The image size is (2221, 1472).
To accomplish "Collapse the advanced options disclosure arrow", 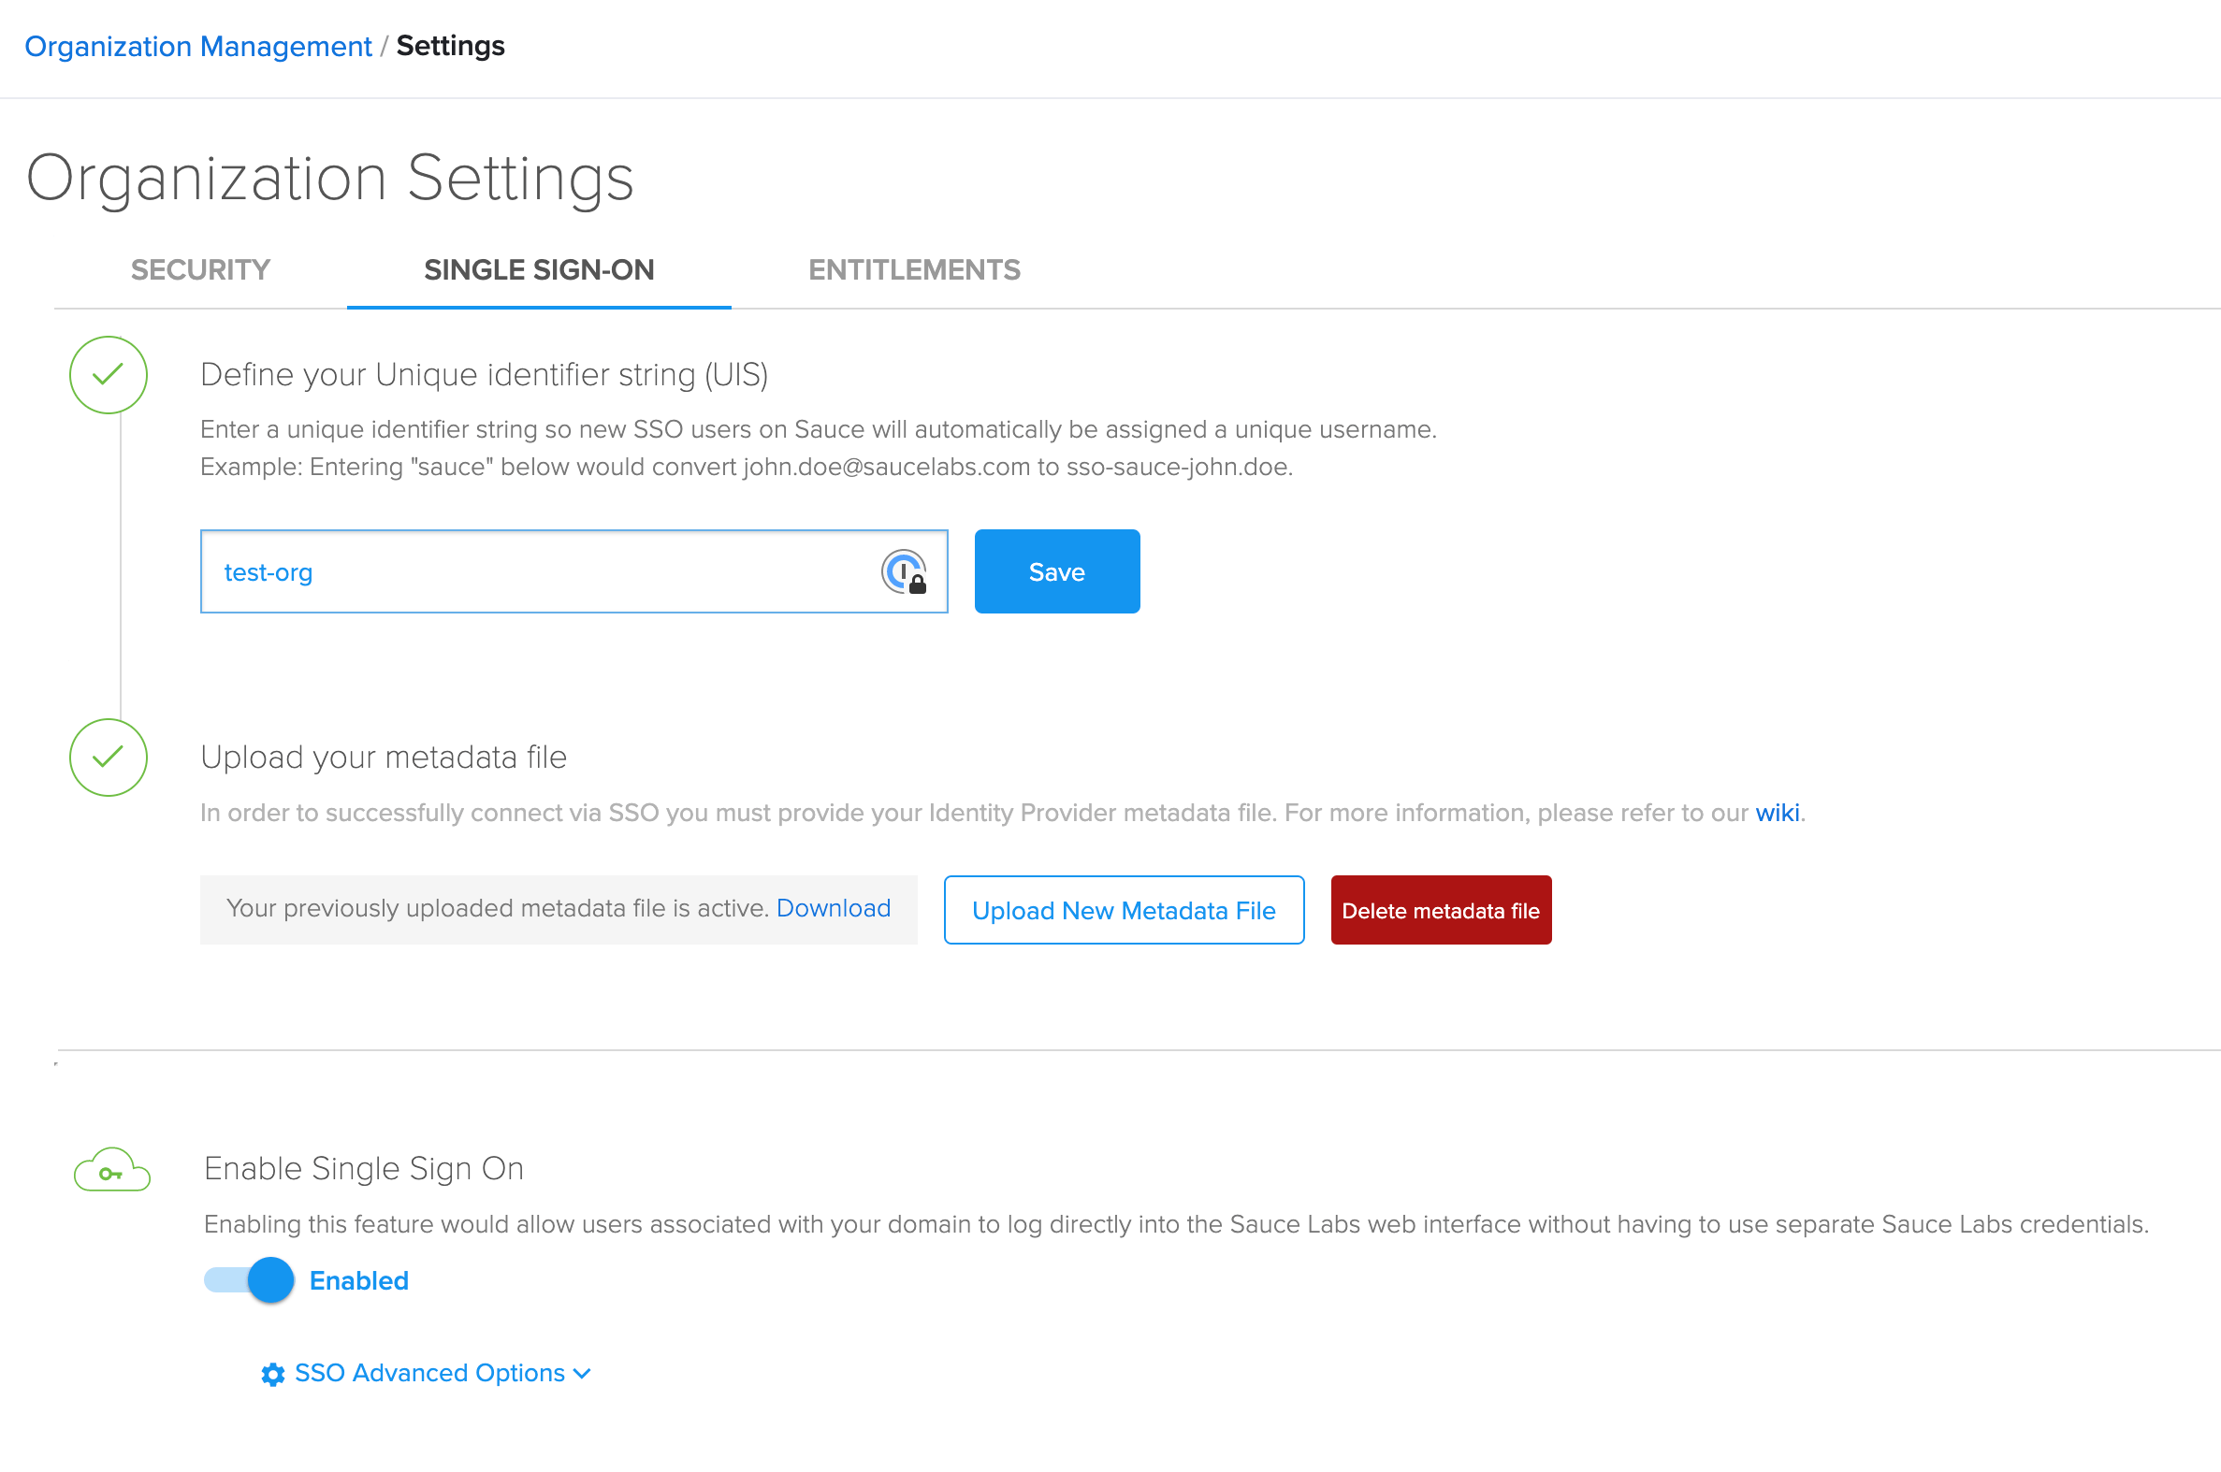I will [x=580, y=1374].
